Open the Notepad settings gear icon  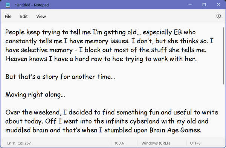pos(218,16)
